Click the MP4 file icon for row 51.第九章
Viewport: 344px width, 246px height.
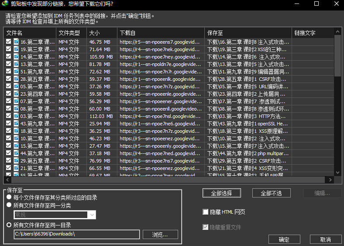tap(16, 72)
